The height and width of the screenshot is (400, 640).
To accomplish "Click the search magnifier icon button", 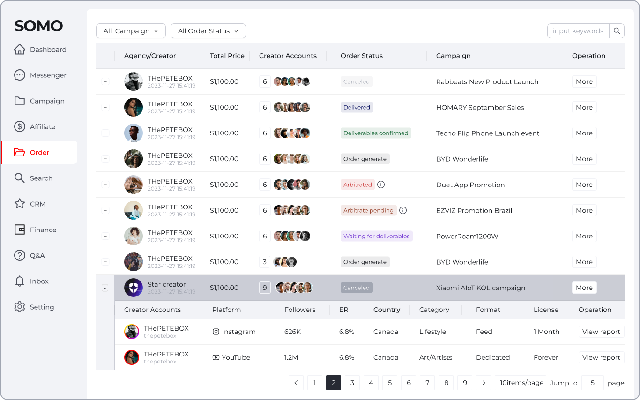I will coord(617,31).
